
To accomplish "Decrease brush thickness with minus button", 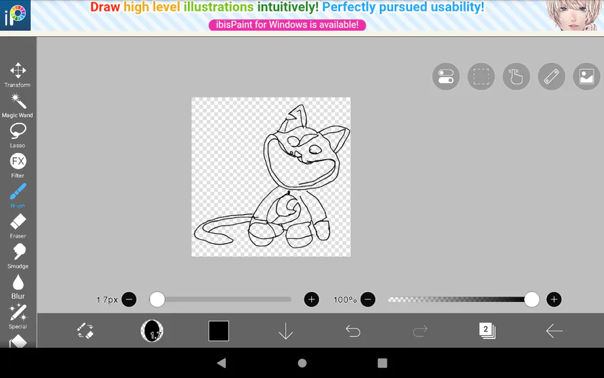I will pos(129,299).
